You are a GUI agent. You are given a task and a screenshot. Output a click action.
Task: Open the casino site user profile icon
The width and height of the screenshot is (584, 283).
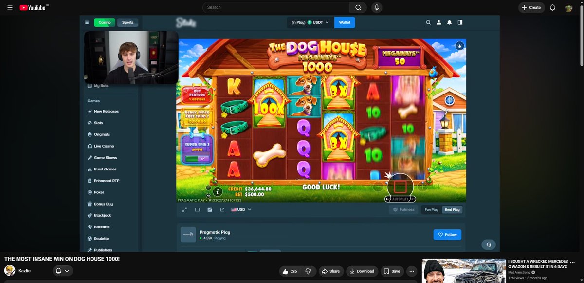coord(439,22)
